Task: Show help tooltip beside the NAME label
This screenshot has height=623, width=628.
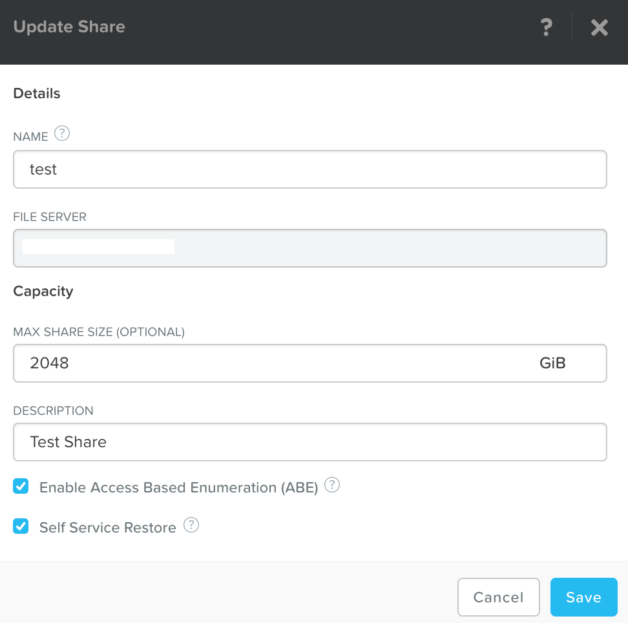Action: pos(62,134)
